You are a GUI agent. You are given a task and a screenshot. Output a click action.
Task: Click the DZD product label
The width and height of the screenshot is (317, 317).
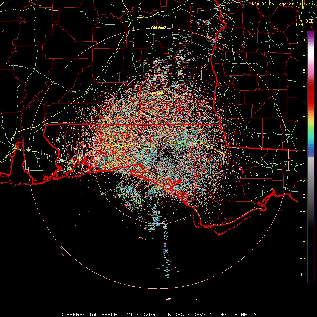click(x=309, y=21)
